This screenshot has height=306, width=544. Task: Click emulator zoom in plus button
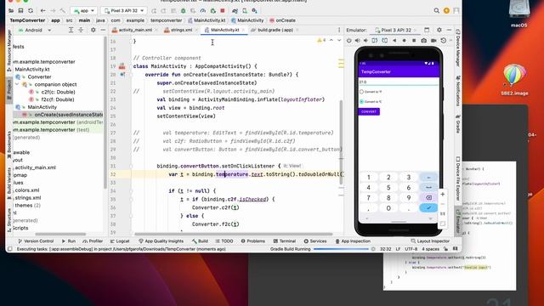443,195
